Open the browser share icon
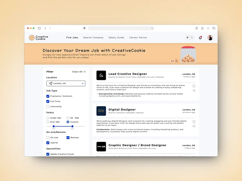 pyautogui.click(x=202, y=28)
